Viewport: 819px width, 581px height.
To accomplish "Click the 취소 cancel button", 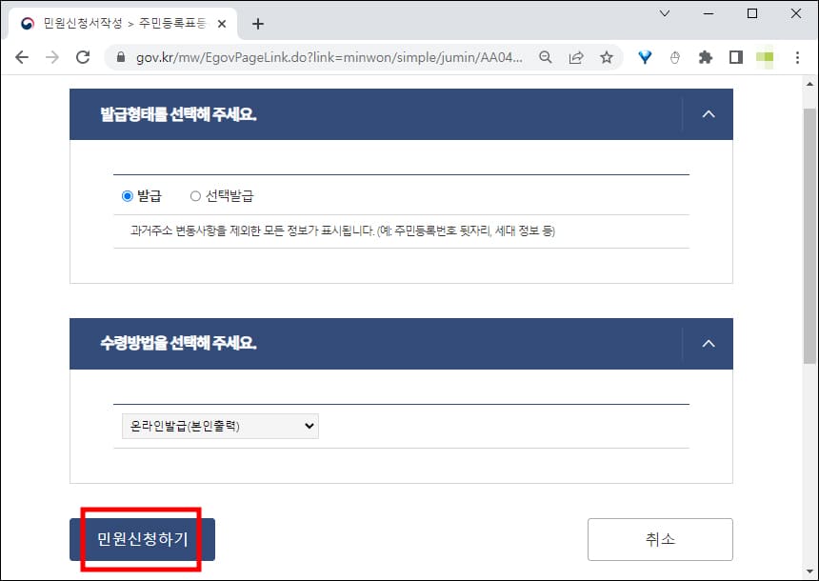I will tap(660, 539).
